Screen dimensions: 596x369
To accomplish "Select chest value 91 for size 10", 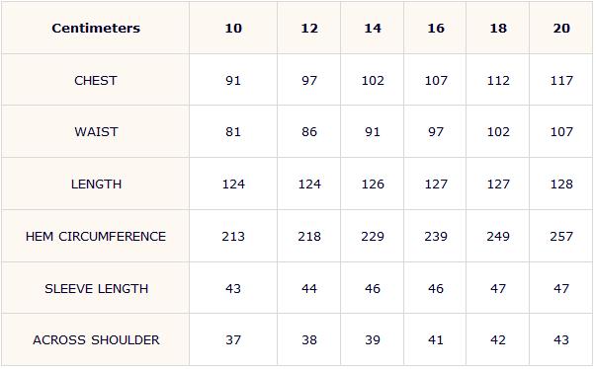I will coord(233,80).
